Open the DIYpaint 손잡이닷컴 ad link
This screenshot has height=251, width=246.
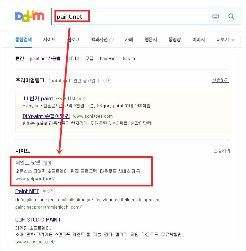[46, 116]
